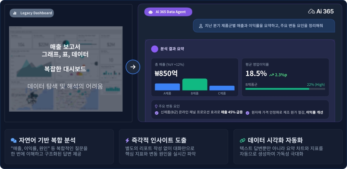Click the checkmark beside 신제품(B군) 온라인 채널 프로모션
Image resolution: width=347 pixels, height=169 pixels.
coord(156,113)
